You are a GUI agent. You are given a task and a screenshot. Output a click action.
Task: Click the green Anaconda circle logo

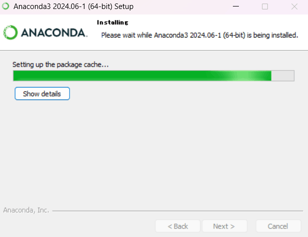click(11, 32)
